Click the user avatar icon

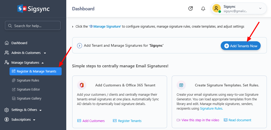click(216, 9)
